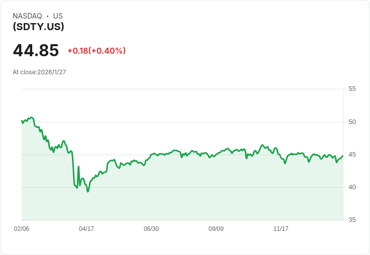Image resolution: width=370 pixels, height=255 pixels.
Task: Click the NASDAQ exchange label
Action: click(27, 16)
